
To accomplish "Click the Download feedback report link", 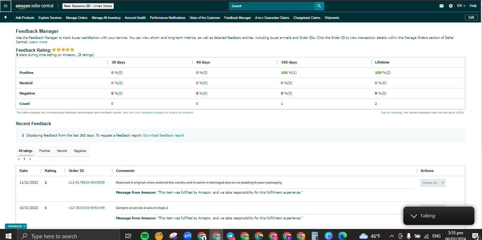I will coord(164,136).
